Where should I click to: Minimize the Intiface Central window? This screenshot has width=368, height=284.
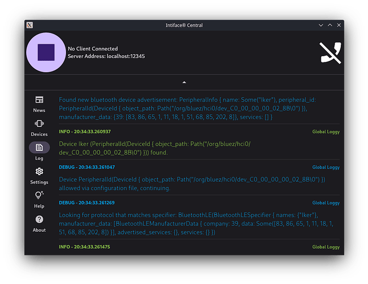(321, 25)
